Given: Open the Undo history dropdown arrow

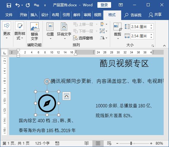Looking at the screenshot, I should coord(22,5).
